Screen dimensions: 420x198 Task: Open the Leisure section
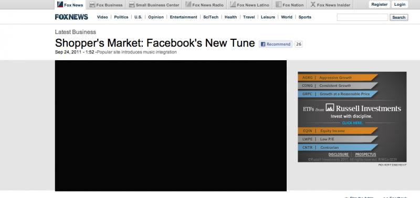268,17
